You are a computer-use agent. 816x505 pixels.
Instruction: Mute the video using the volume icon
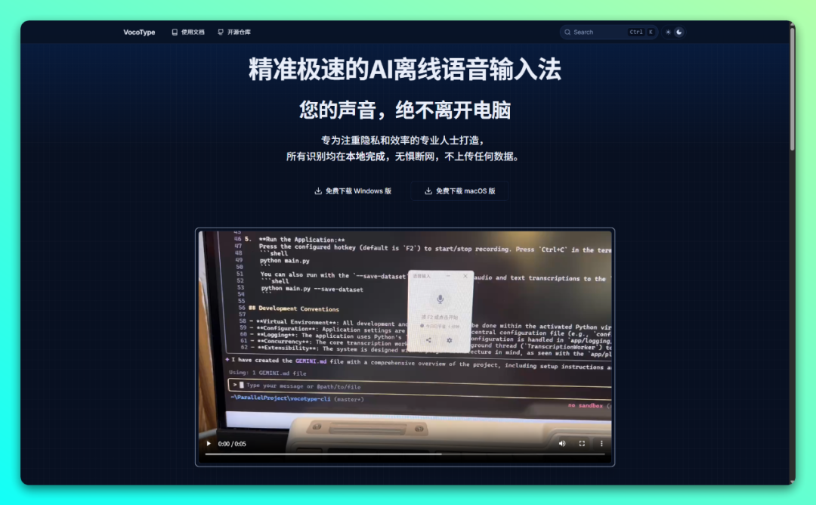[562, 444]
